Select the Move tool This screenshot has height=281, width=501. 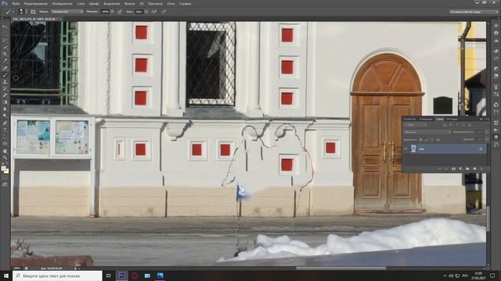(5, 27)
